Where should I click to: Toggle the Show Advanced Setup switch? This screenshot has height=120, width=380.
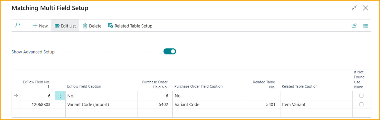[170, 52]
